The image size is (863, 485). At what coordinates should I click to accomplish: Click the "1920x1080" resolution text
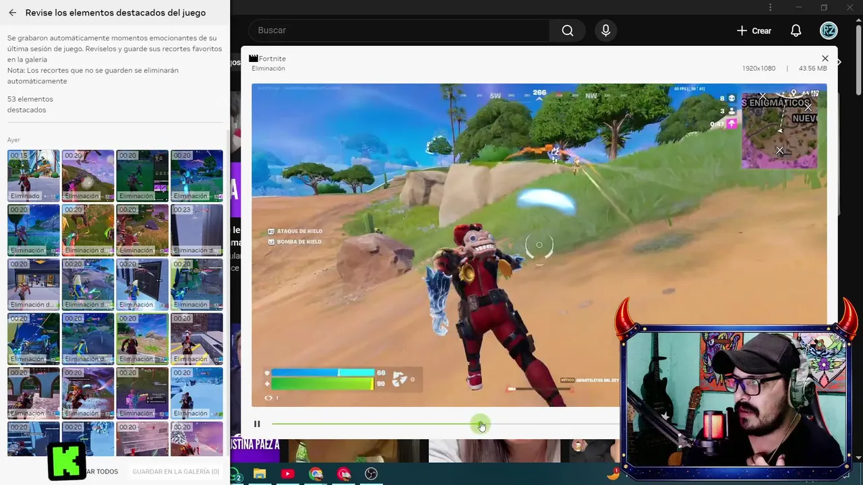[758, 69]
